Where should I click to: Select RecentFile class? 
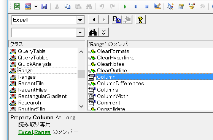[31, 83]
